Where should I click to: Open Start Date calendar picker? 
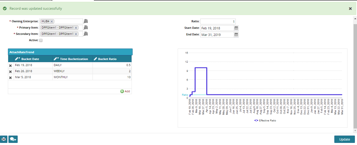coord(236,28)
